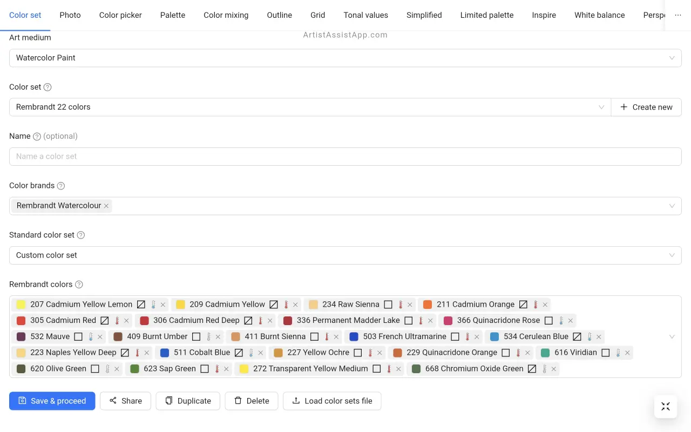Screen dimensions: 691x432
Task: Click the exit fullscreen icon button
Action: click(665, 407)
